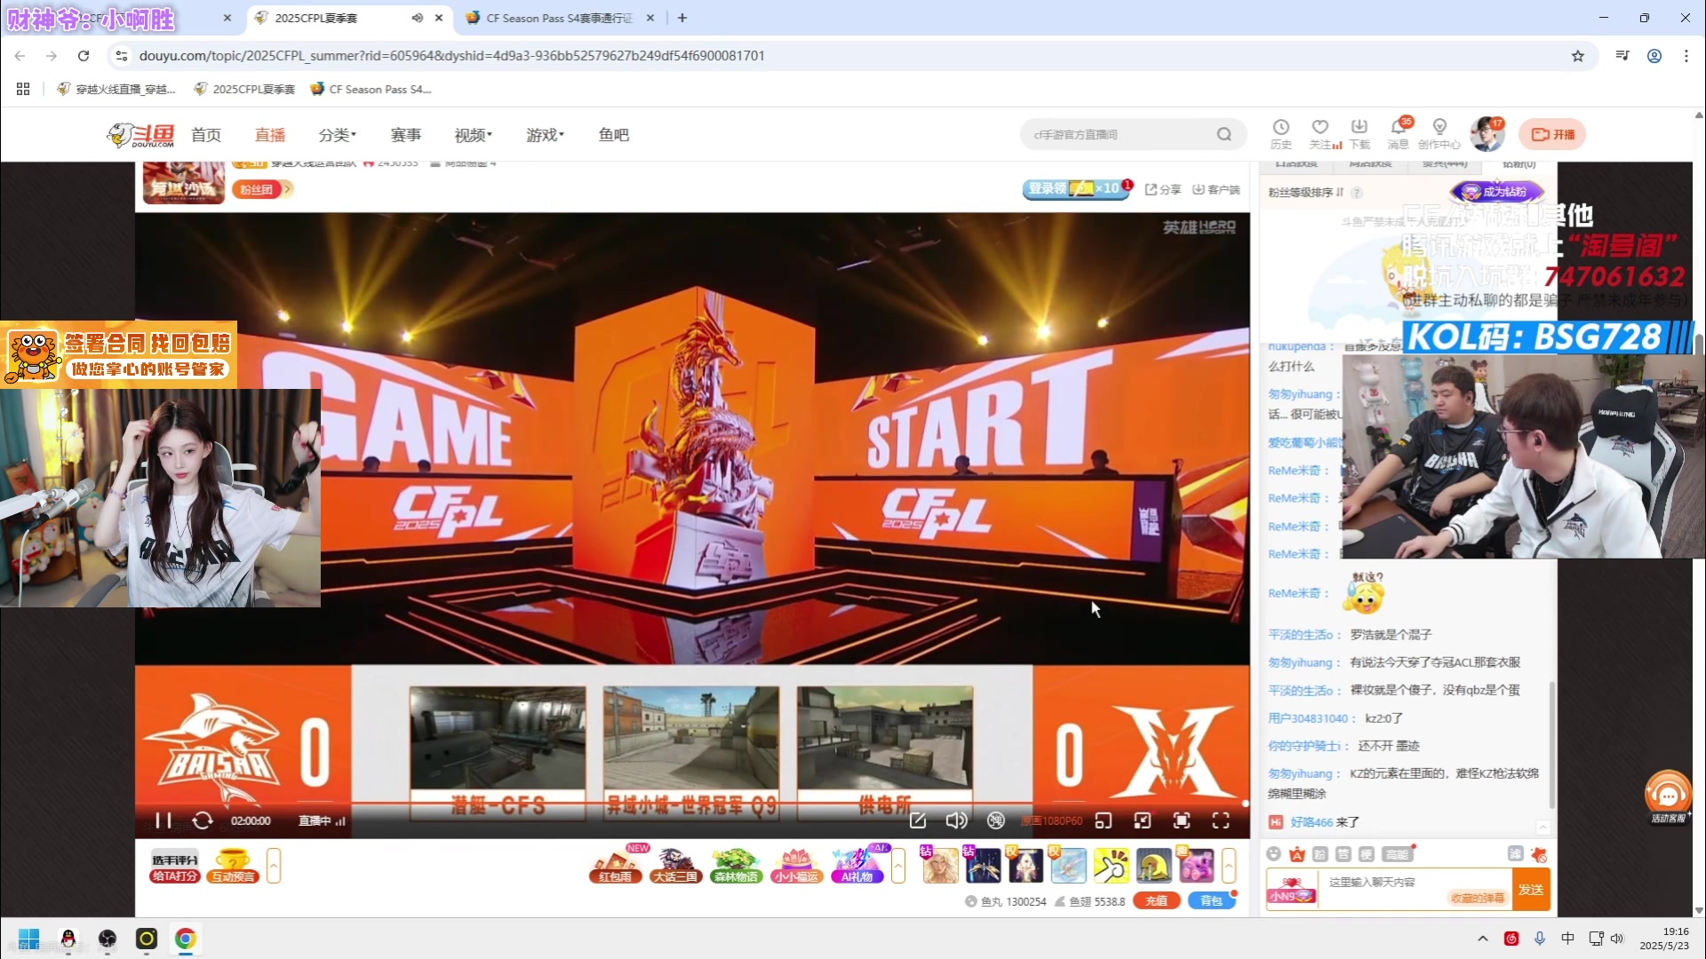Open the Windows Start menu
The image size is (1706, 959).
coord(28,939)
